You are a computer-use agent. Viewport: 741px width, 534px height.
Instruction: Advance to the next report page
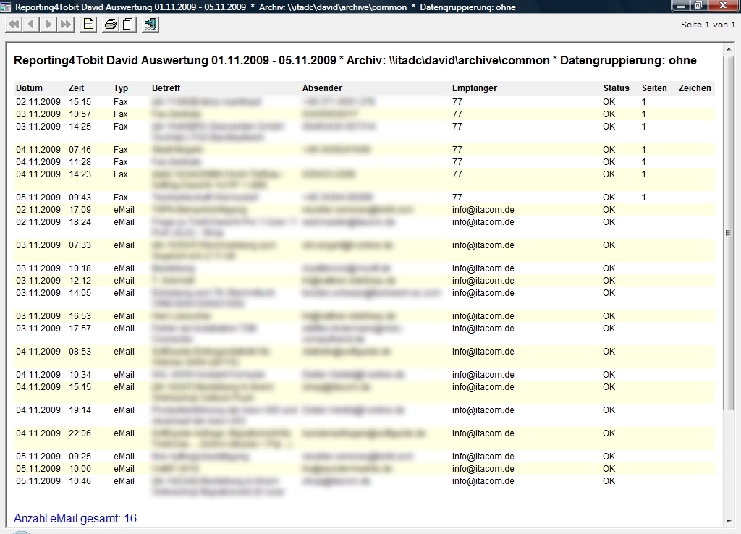tap(48, 24)
